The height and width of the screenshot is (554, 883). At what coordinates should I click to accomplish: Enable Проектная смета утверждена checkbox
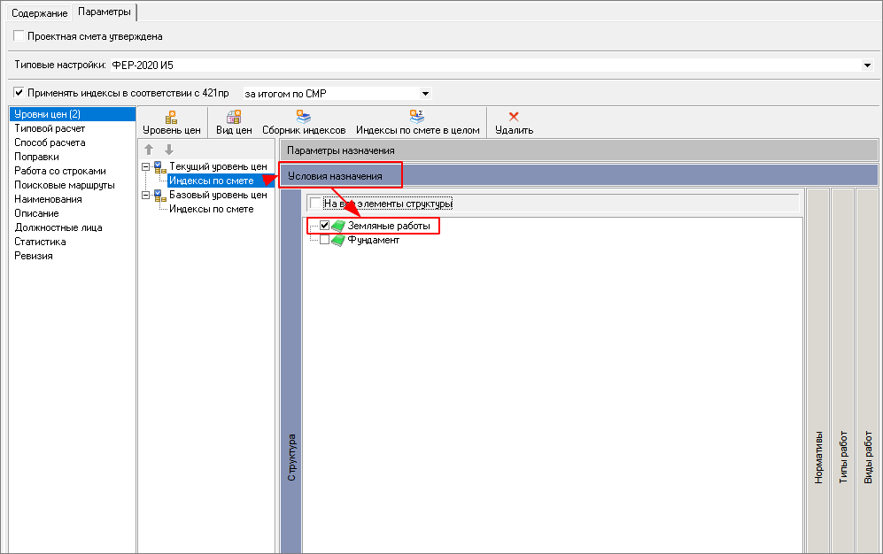click(x=19, y=36)
